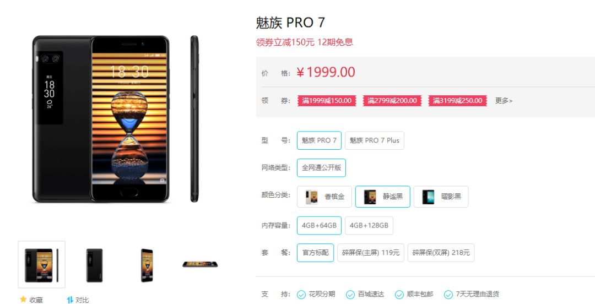The height and width of the screenshot is (304, 595).
Task: Click the 花呗分期 checkmark icon
Action: pos(301,295)
